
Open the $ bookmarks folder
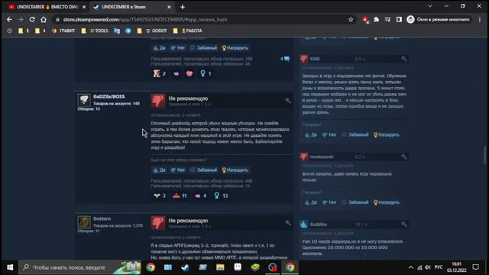24,31
